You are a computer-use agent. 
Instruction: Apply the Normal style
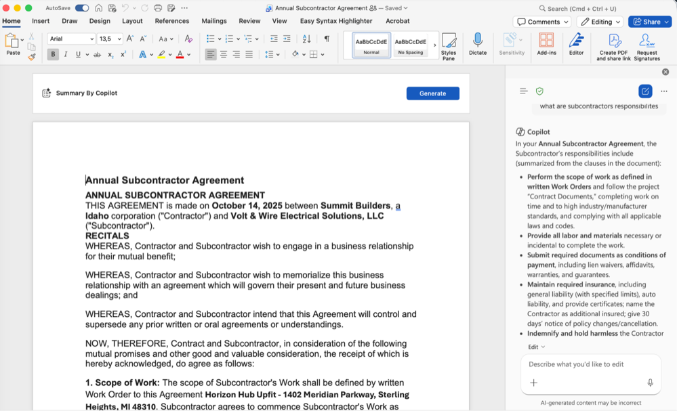[371, 45]
